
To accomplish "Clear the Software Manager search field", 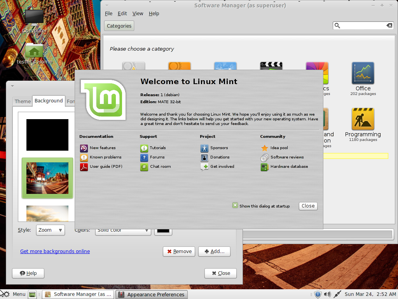I will (389, 25).
